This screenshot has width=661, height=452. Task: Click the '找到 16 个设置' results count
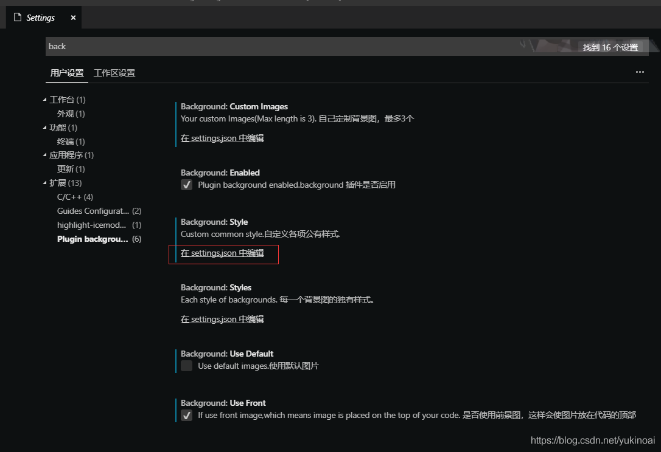pos(610,47)
